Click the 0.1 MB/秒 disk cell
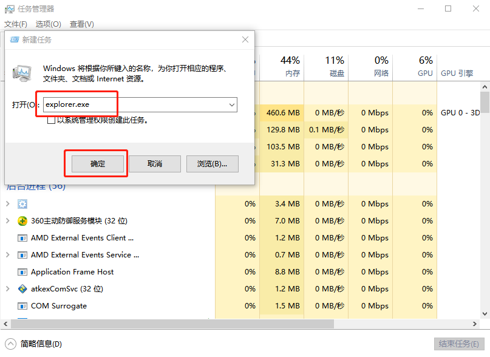490x357 pixels. [x=326, y=130]
